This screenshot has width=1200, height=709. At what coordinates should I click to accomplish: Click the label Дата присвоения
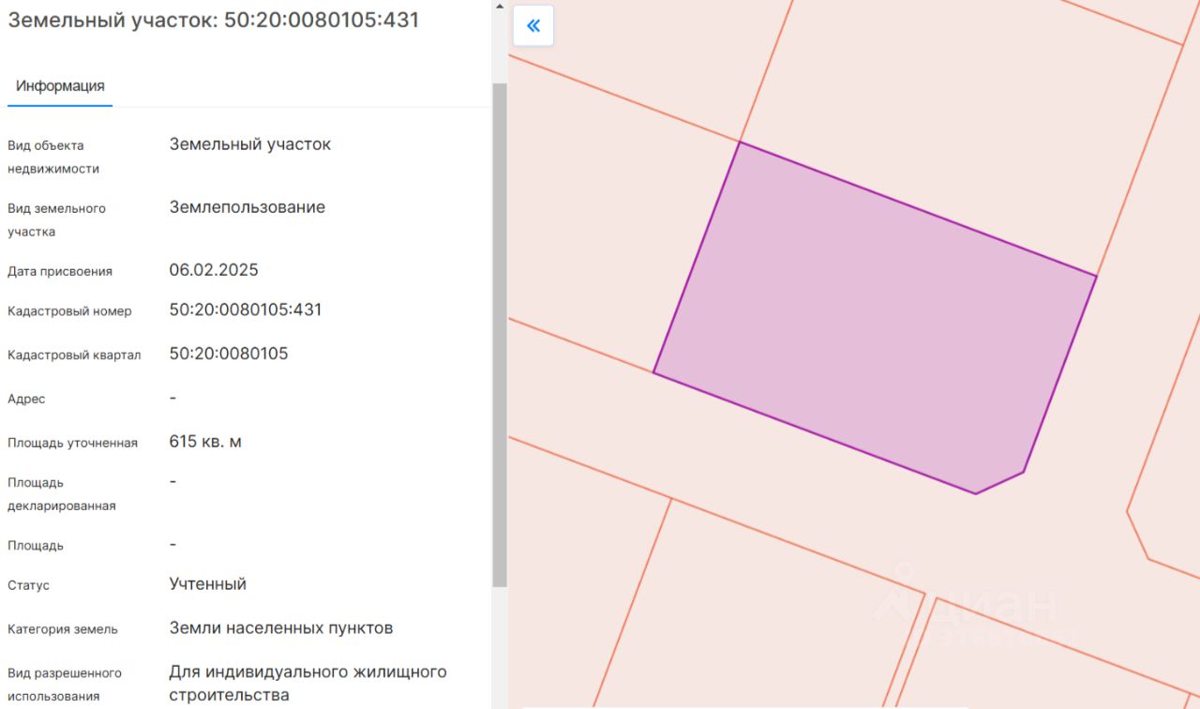[60, 271]
